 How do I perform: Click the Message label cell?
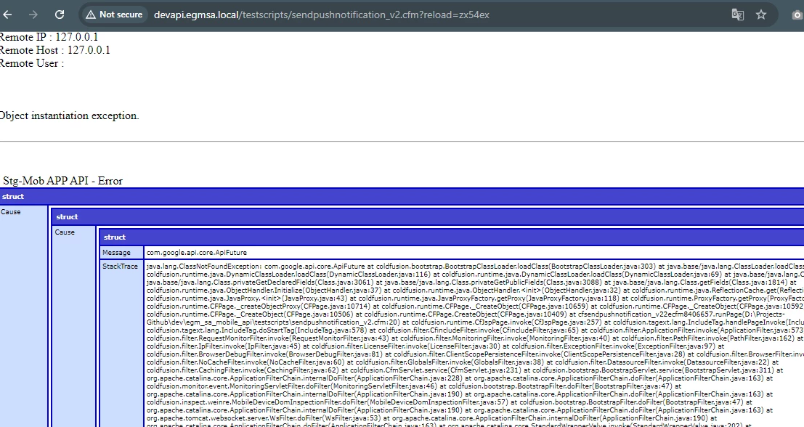(121, 252)
